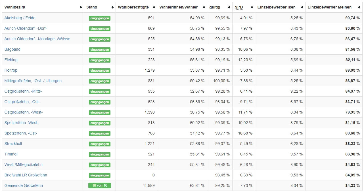Open the Spetzerfehn -West- district link
The width and height of the screenshot is (364, 192).
[22, 123]
